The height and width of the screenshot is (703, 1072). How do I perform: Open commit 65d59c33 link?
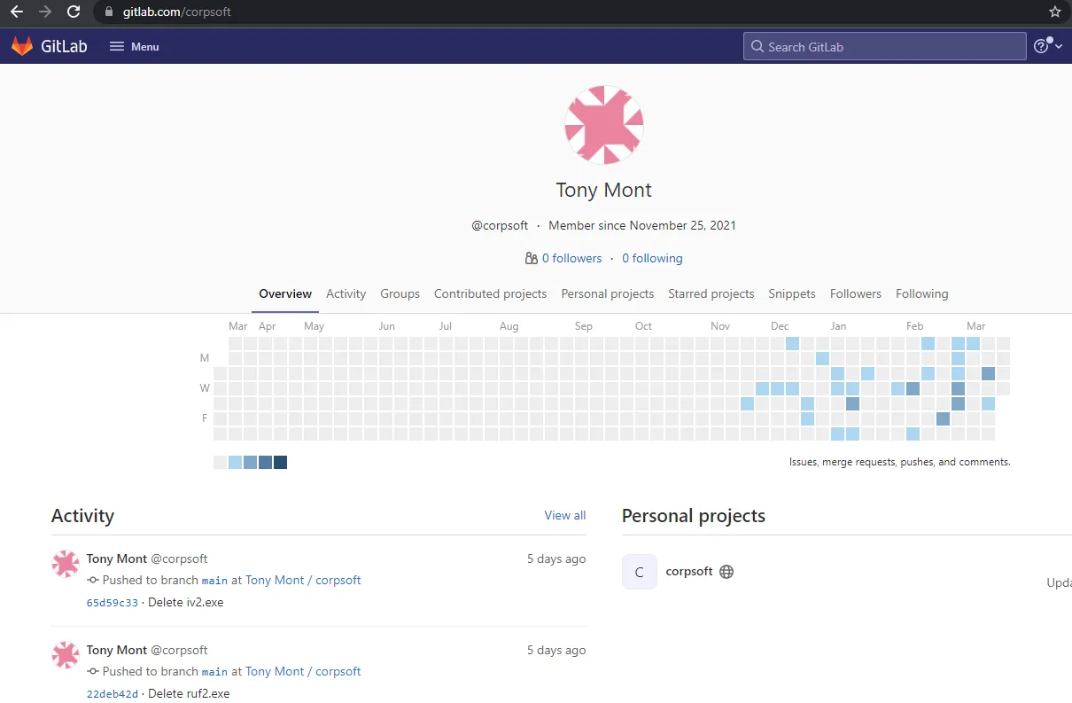[x=113, y=603]
